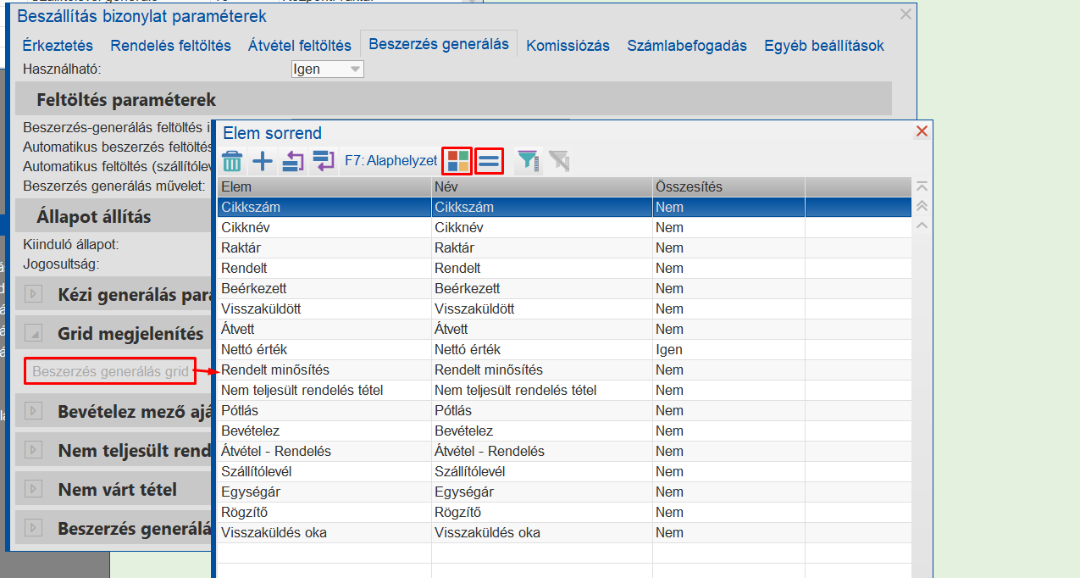1080x578 pixels.
Task: Select the colored squares grid icon
Action: 457,160
